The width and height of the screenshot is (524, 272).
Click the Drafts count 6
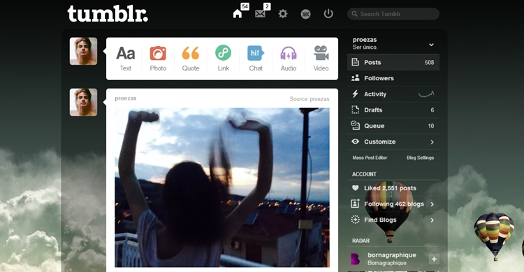click(x=432, y=110)
